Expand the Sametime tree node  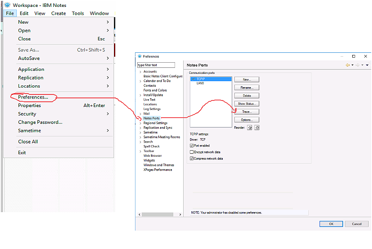(x=141, y=132)
